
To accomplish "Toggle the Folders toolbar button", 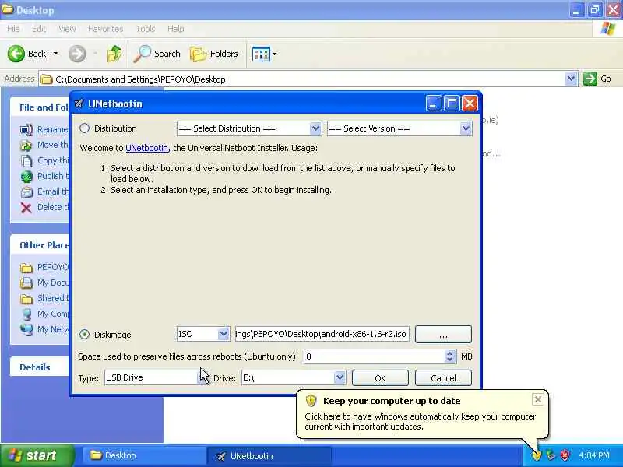I will pyautogui.click(x=213, y=54).
